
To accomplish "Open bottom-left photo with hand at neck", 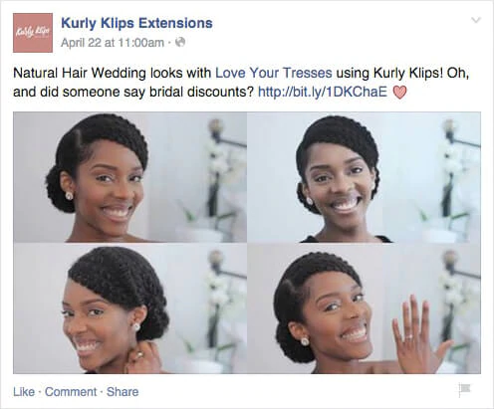I will point(129,308).
